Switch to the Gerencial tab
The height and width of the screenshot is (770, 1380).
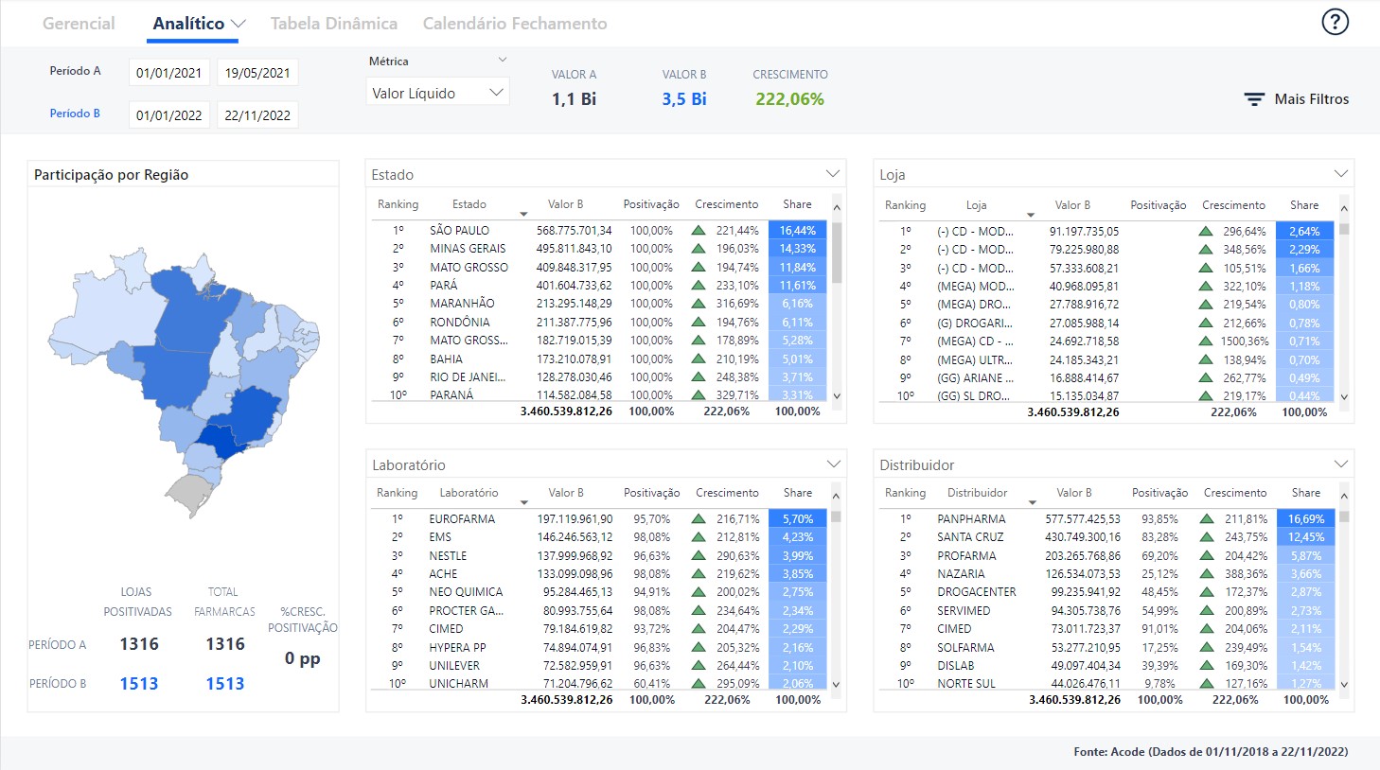click(x=79, y=24)
